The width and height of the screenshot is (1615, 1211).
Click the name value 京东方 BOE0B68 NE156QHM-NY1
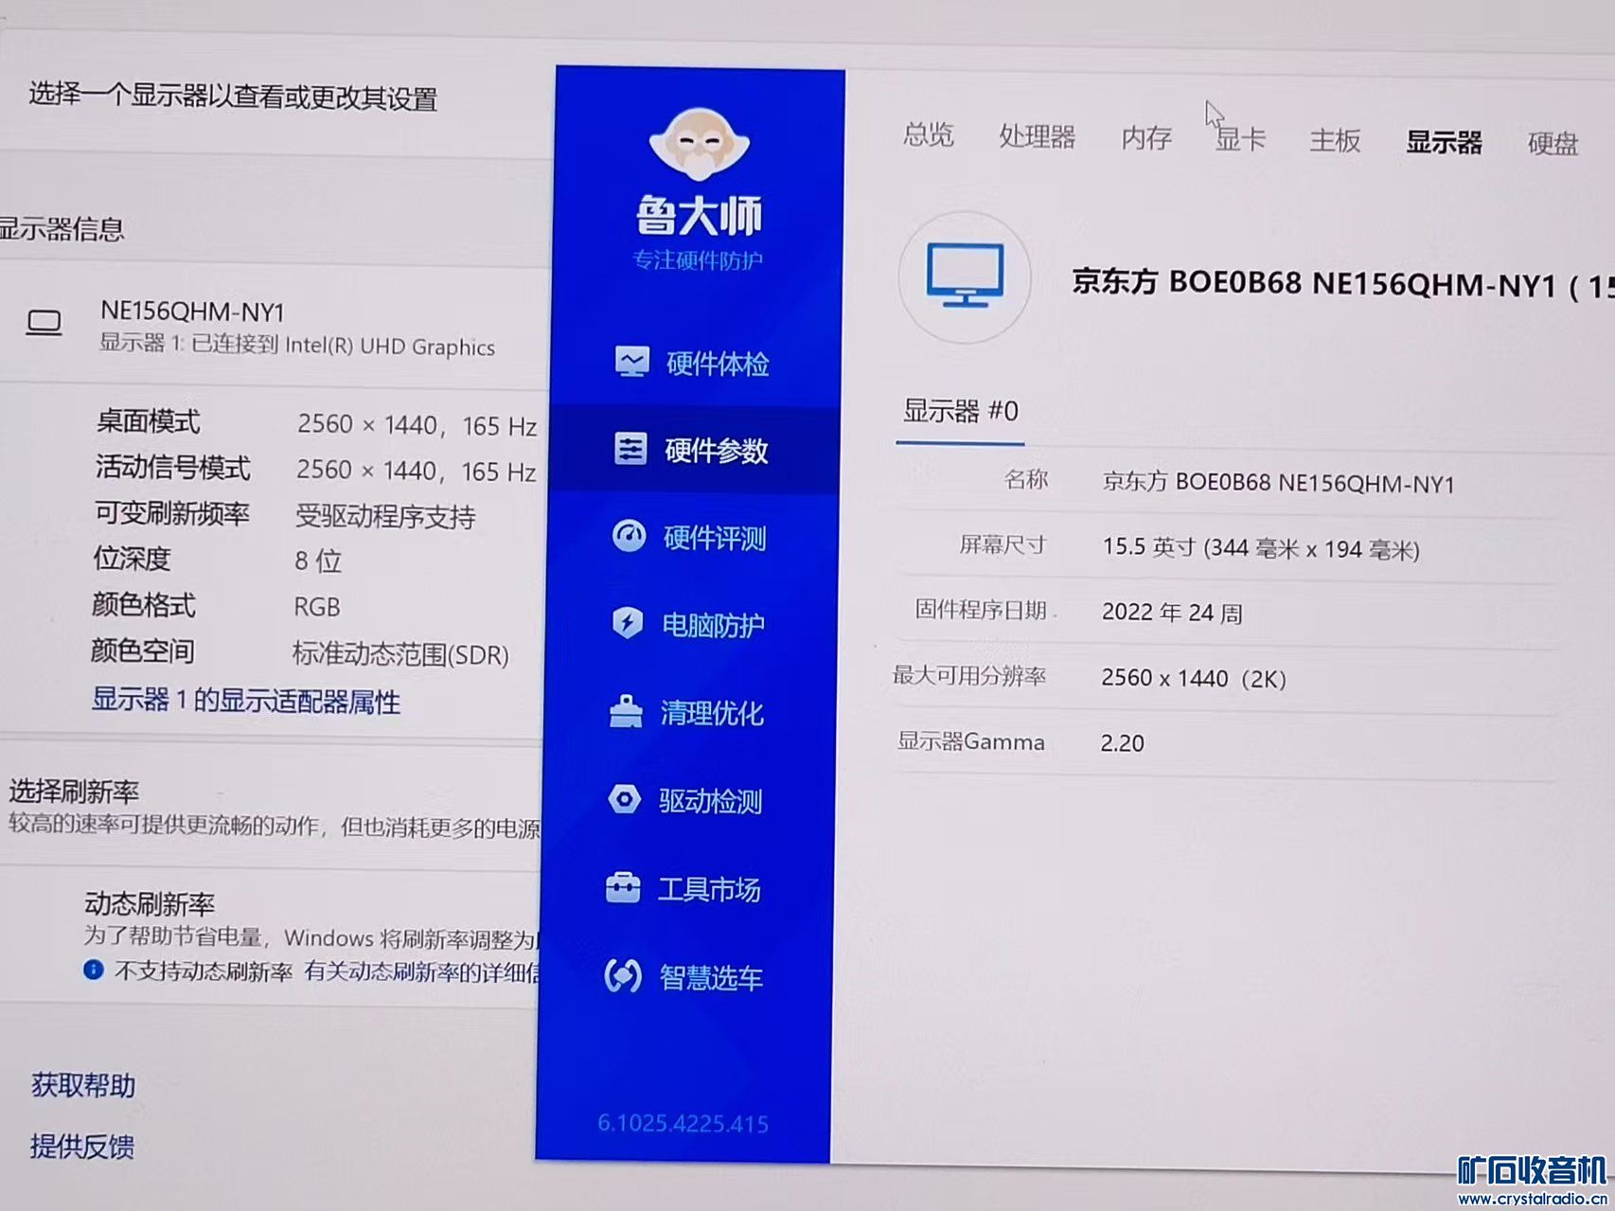(1278, 483)
